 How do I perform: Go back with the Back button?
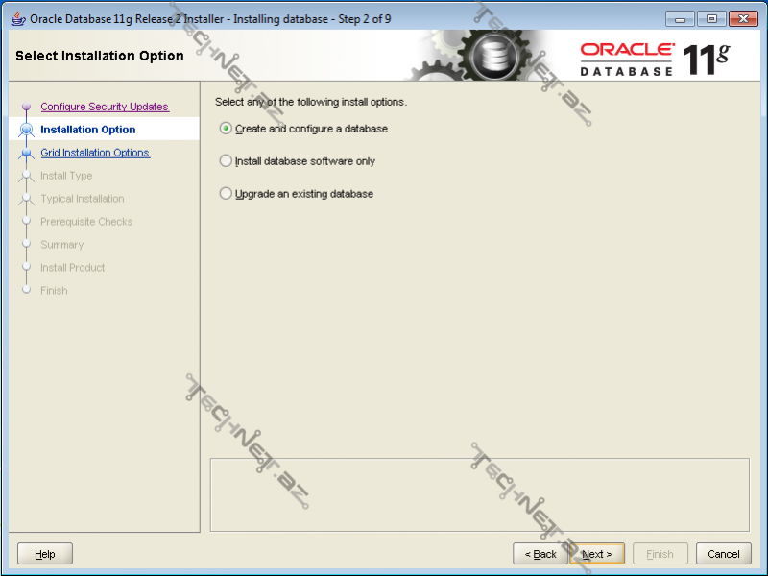540,554
